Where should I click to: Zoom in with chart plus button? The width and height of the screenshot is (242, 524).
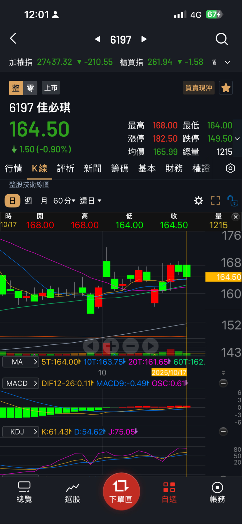point(111,346)
